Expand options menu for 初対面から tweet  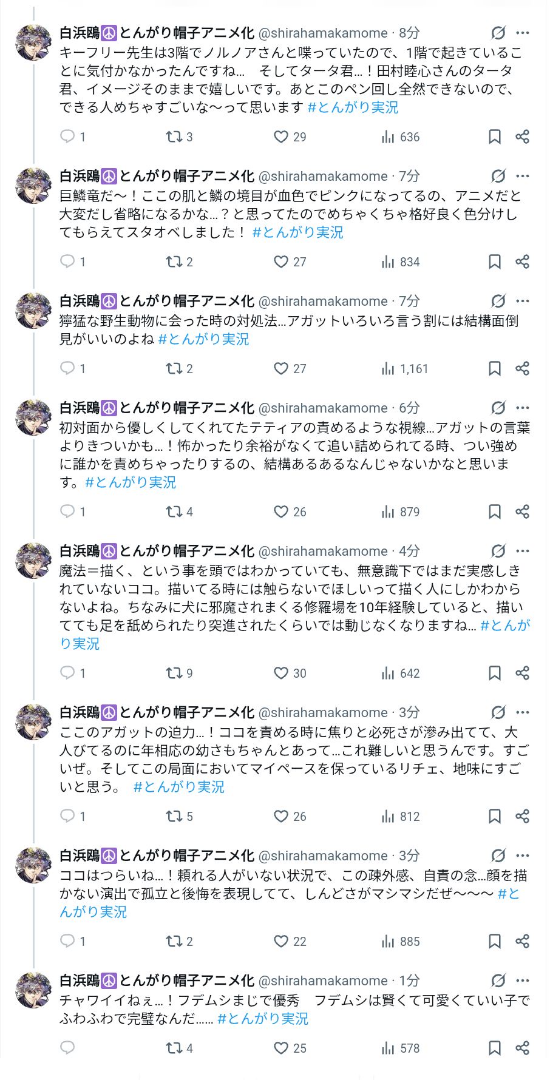pos(522,408)
